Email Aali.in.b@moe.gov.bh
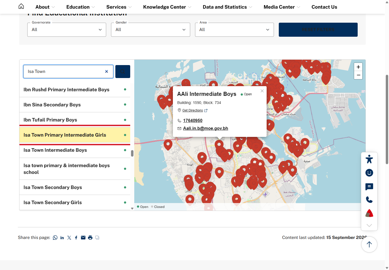 pyautogui.click(x=206, y=129)
